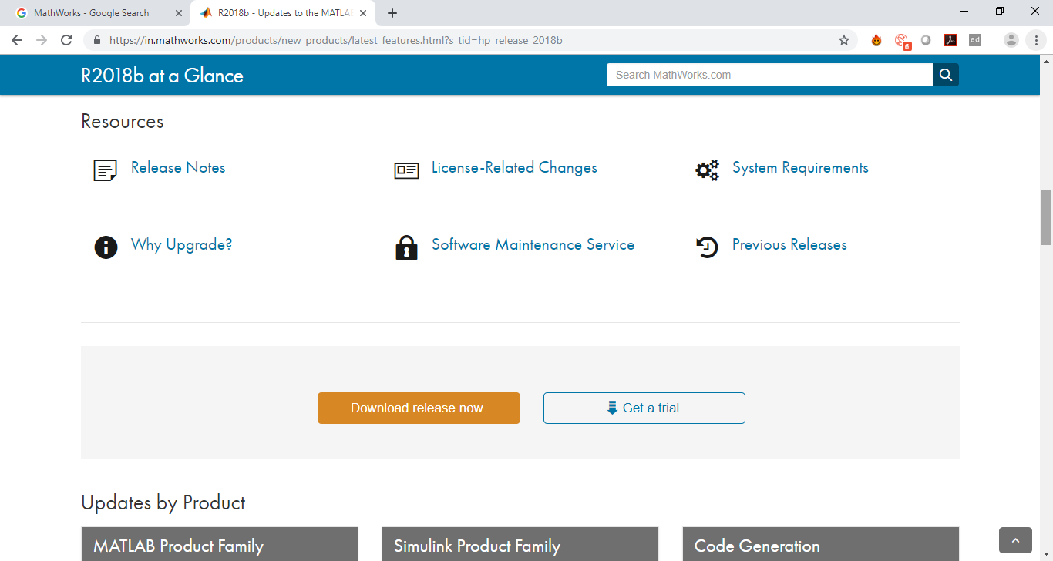Click the scrollbar down arrow
This screenshot has width=1053, height=561.
tap(1046, 555)
